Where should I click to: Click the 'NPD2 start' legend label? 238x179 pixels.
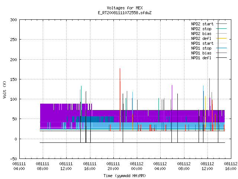[x=202, y=24]
